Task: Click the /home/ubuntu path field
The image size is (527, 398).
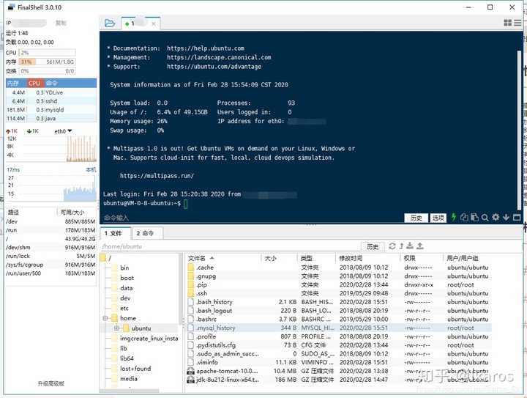Action: click(231, 246)
